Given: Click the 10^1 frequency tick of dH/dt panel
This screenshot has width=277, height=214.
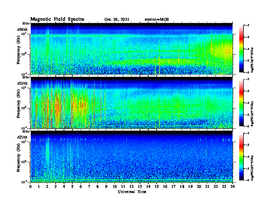Looking at the screenshot, I should click(24, 34).
